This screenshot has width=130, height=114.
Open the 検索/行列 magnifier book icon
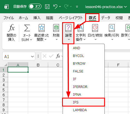coord(112,28)
